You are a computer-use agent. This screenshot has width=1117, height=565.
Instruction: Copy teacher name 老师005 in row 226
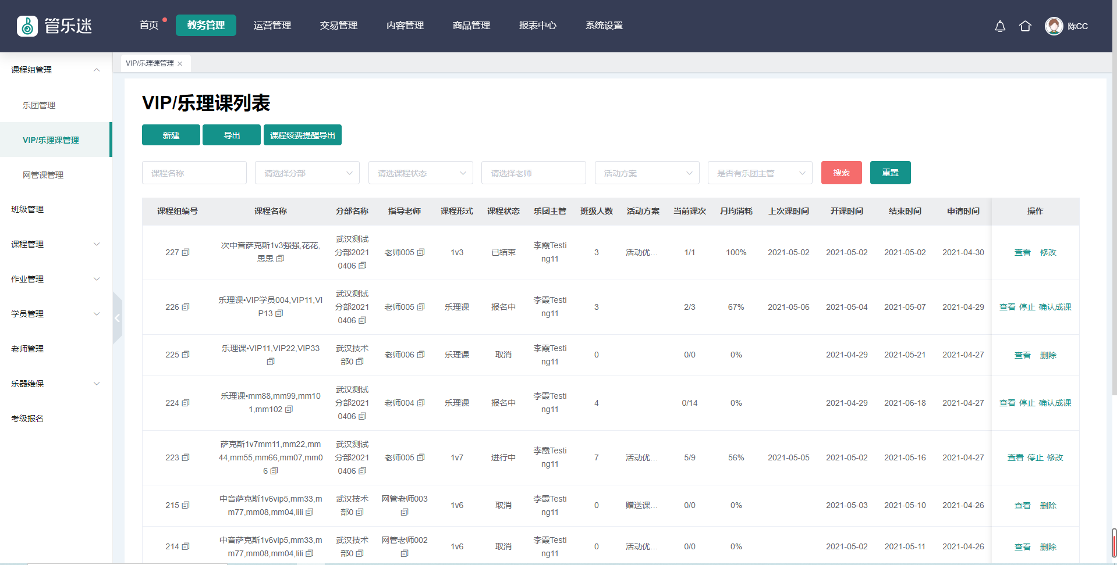pos(421,307)
